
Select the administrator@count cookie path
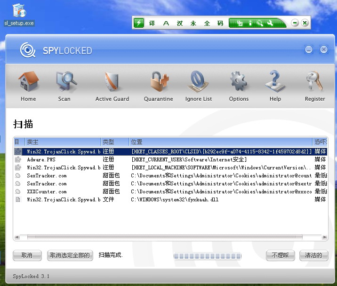point(221,175)
